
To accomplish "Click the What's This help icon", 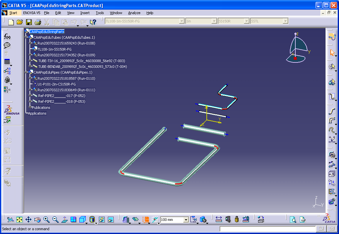I will pos(93,22).
